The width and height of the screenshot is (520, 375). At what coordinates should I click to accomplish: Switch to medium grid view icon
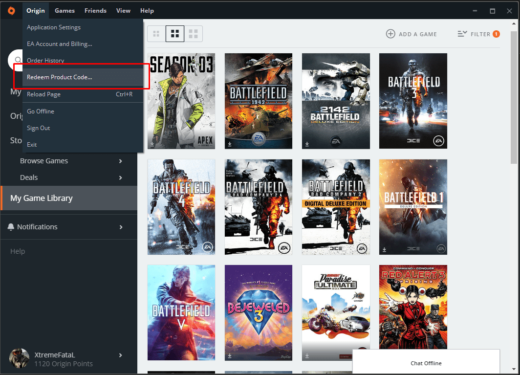point(175,34)
